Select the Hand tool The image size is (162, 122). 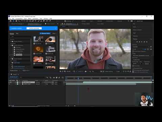pyautogui.click(x=16, y=21)
